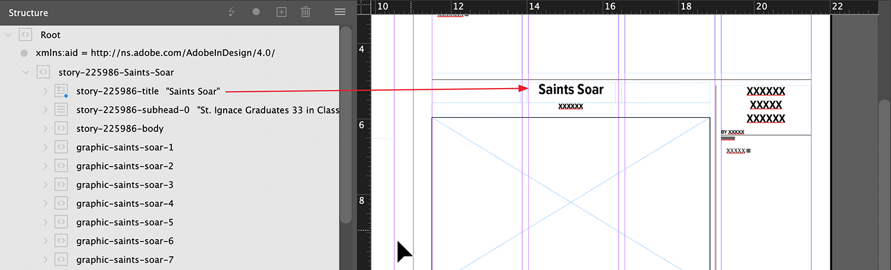This screenshot has height=270, width=891.
Task: Click the graphic-saints-soar-6 tag icon
Action: [61, 241]
